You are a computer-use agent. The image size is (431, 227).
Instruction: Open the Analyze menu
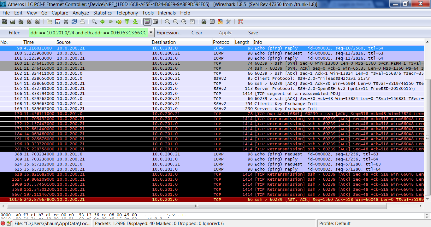click(80, 13)
